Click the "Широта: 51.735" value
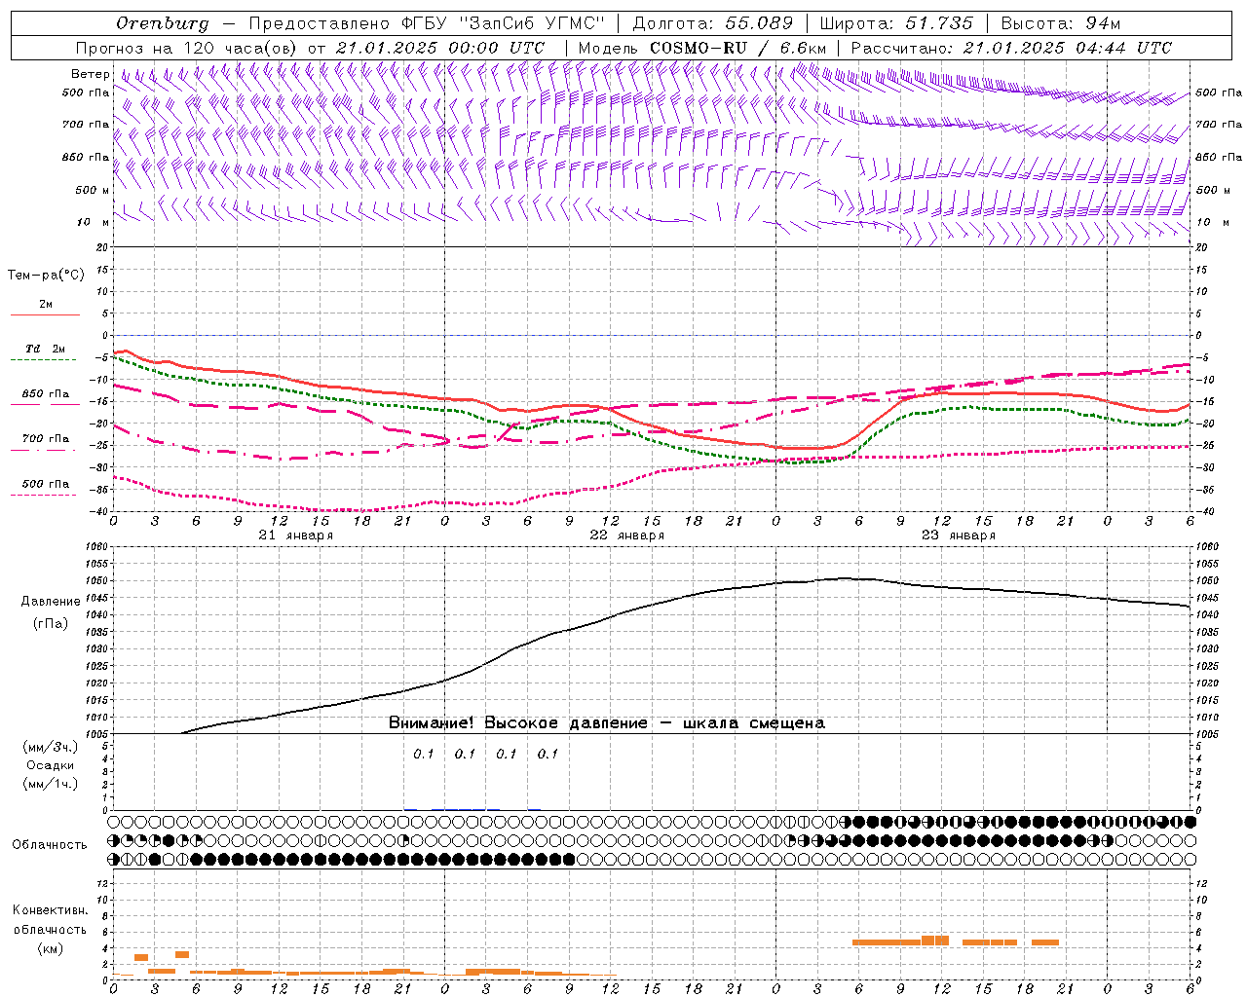The height and width of the screenshot is (997, 1247). point(896,23)
